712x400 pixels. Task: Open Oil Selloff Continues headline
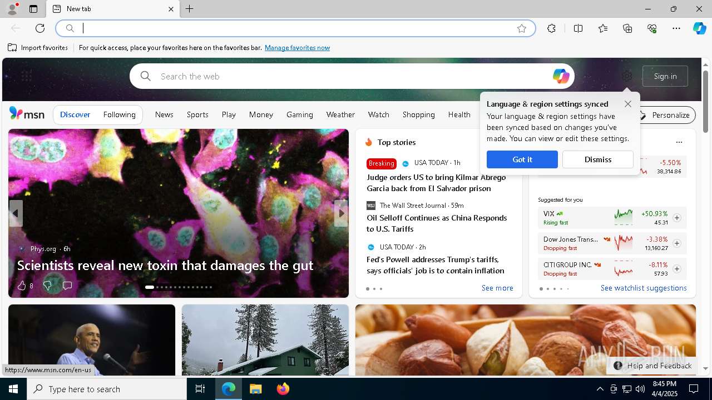coord(437,223)
